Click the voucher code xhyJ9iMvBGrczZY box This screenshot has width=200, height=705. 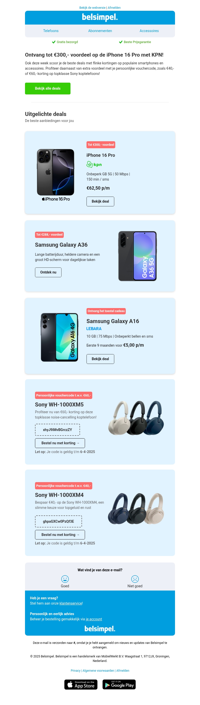[x=57, y=430]
